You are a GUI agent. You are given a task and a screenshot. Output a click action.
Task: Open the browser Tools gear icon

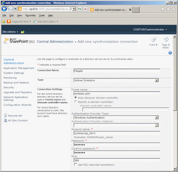pos(174,9)
